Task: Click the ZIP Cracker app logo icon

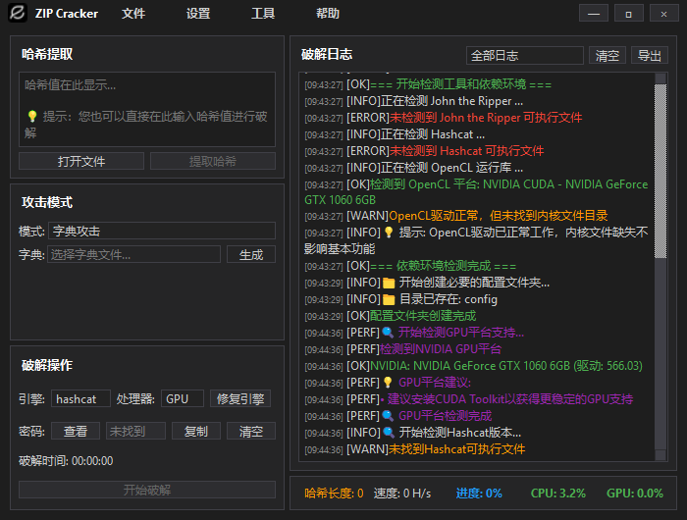Action: pos(18,13)
